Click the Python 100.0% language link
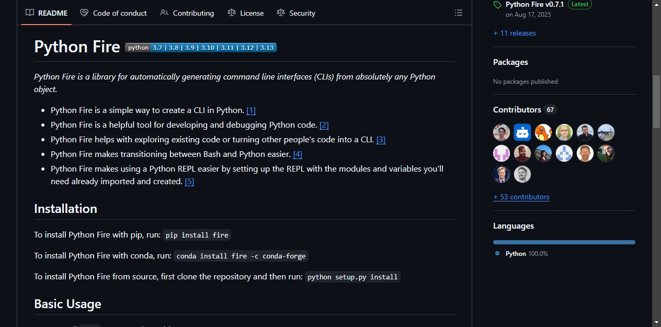The width and height of the screenshot is (661, 327). (x=527, y=253)
